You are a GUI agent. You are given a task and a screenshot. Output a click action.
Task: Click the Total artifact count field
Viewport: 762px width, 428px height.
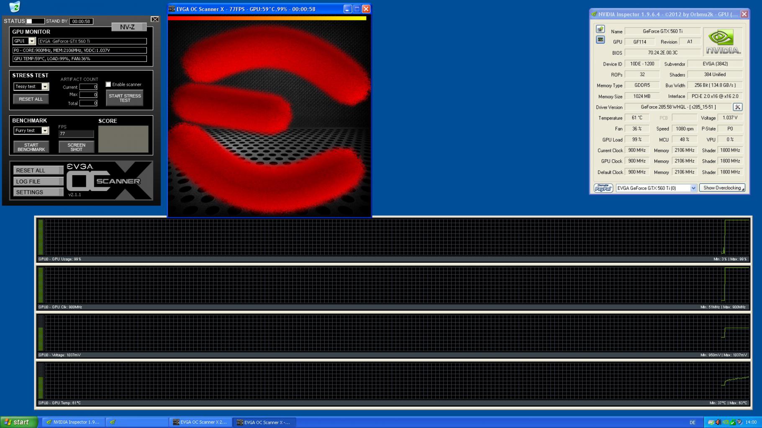click(88, 103)
